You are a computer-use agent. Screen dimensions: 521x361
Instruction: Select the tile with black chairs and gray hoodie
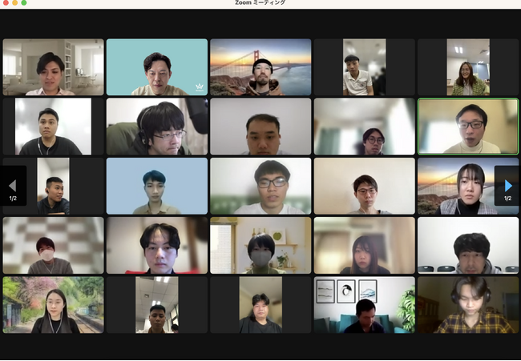pos(468,245)
